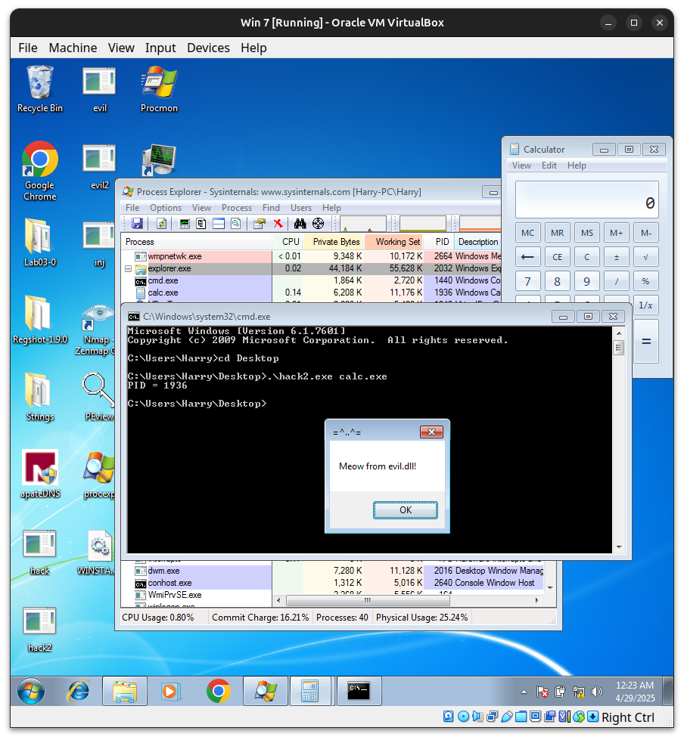Click the 8 key on Calculator
This screenshot has height=740, width=684.
coord(558,282)
